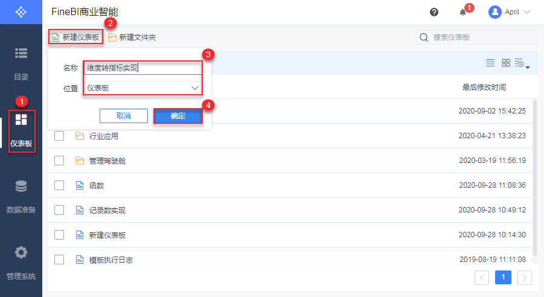Click the FineBI logo icon
This screenshot has width=544, height=297.
pos(21,11)
